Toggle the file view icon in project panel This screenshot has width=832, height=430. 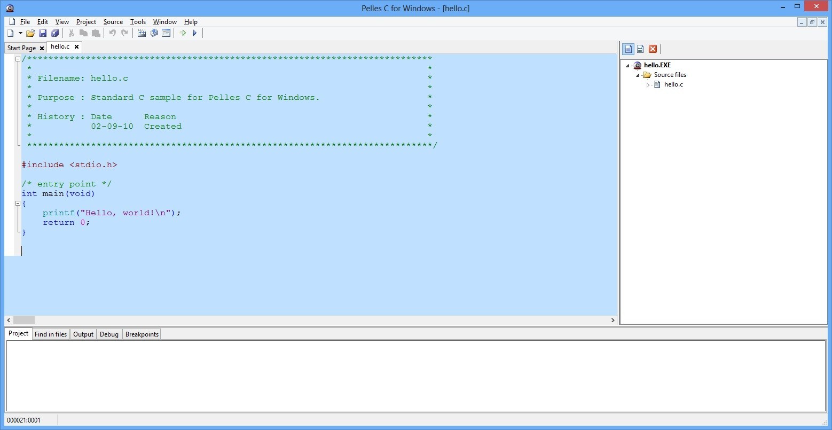[x=628, y=49]
